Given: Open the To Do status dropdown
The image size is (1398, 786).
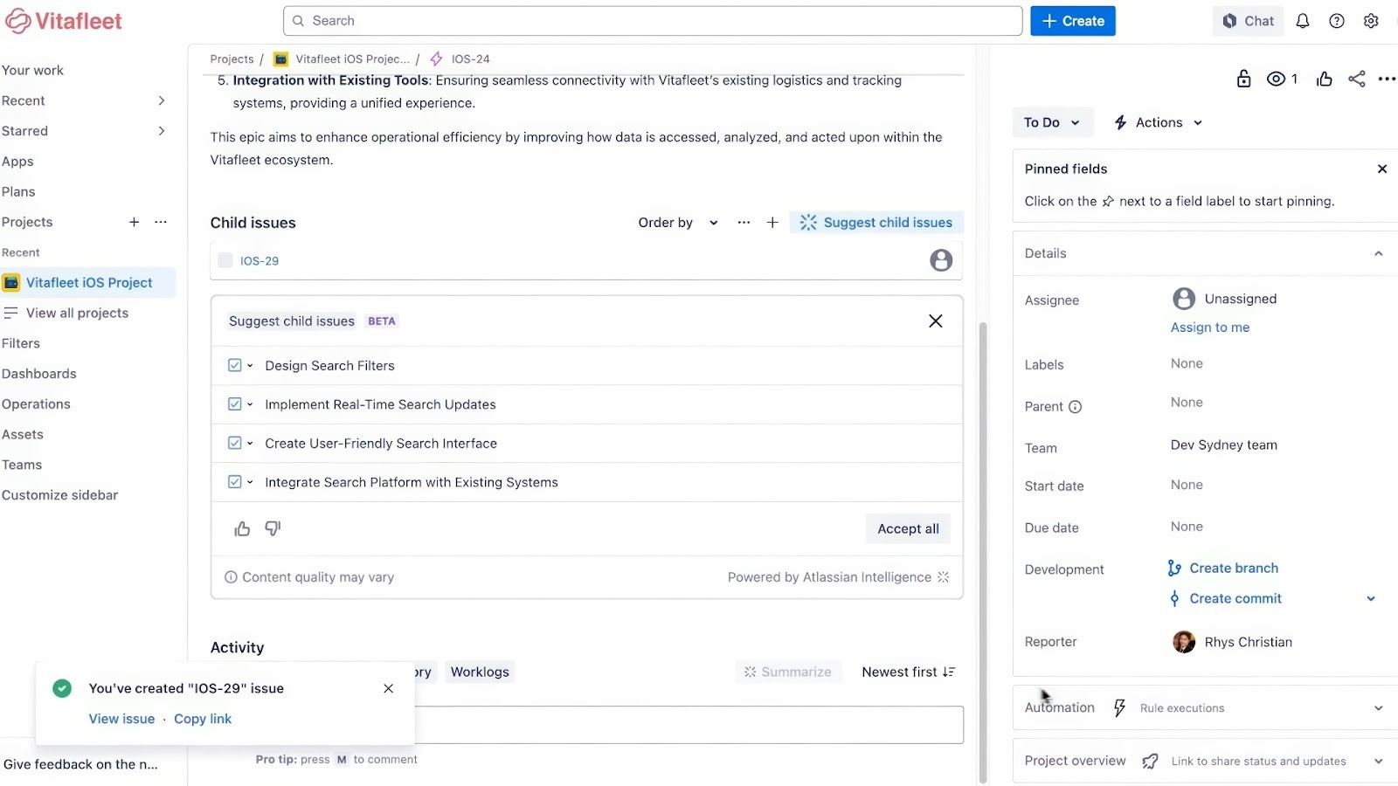Looking at the screenshot, I should (1051, 122).
